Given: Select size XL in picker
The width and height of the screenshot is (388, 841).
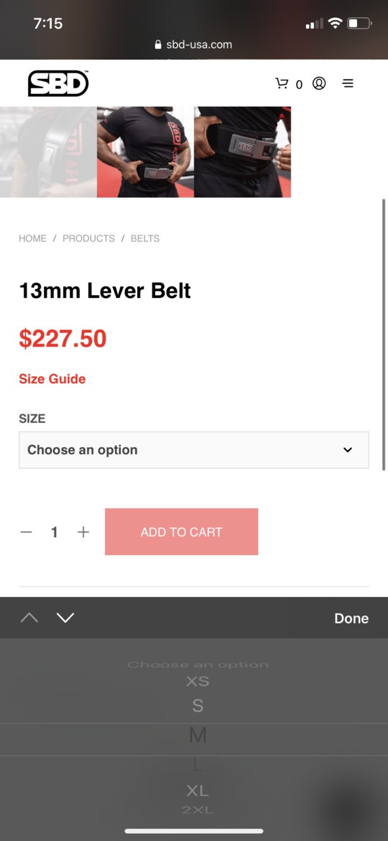Looking at the screenshot, I should point(198,790).
